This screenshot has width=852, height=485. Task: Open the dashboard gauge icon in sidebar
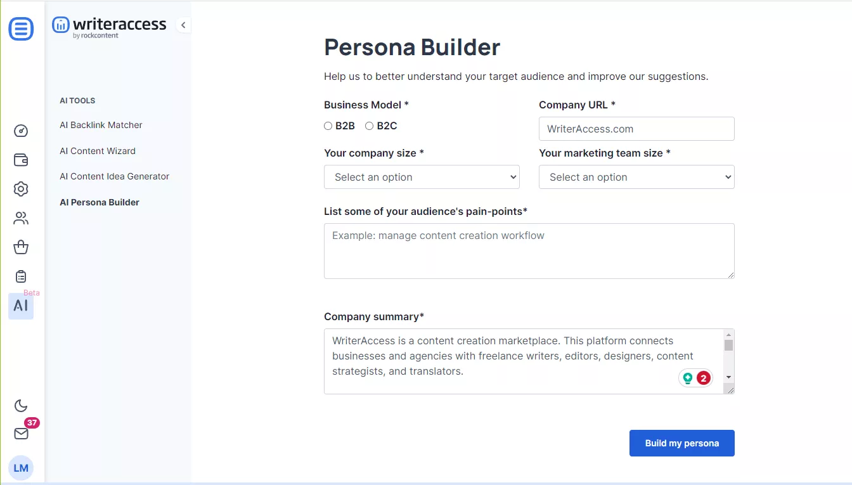(x=21, y=131)
